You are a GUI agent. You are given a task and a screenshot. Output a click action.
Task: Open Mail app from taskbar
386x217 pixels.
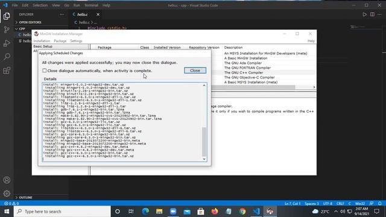(x=187, y=212)
